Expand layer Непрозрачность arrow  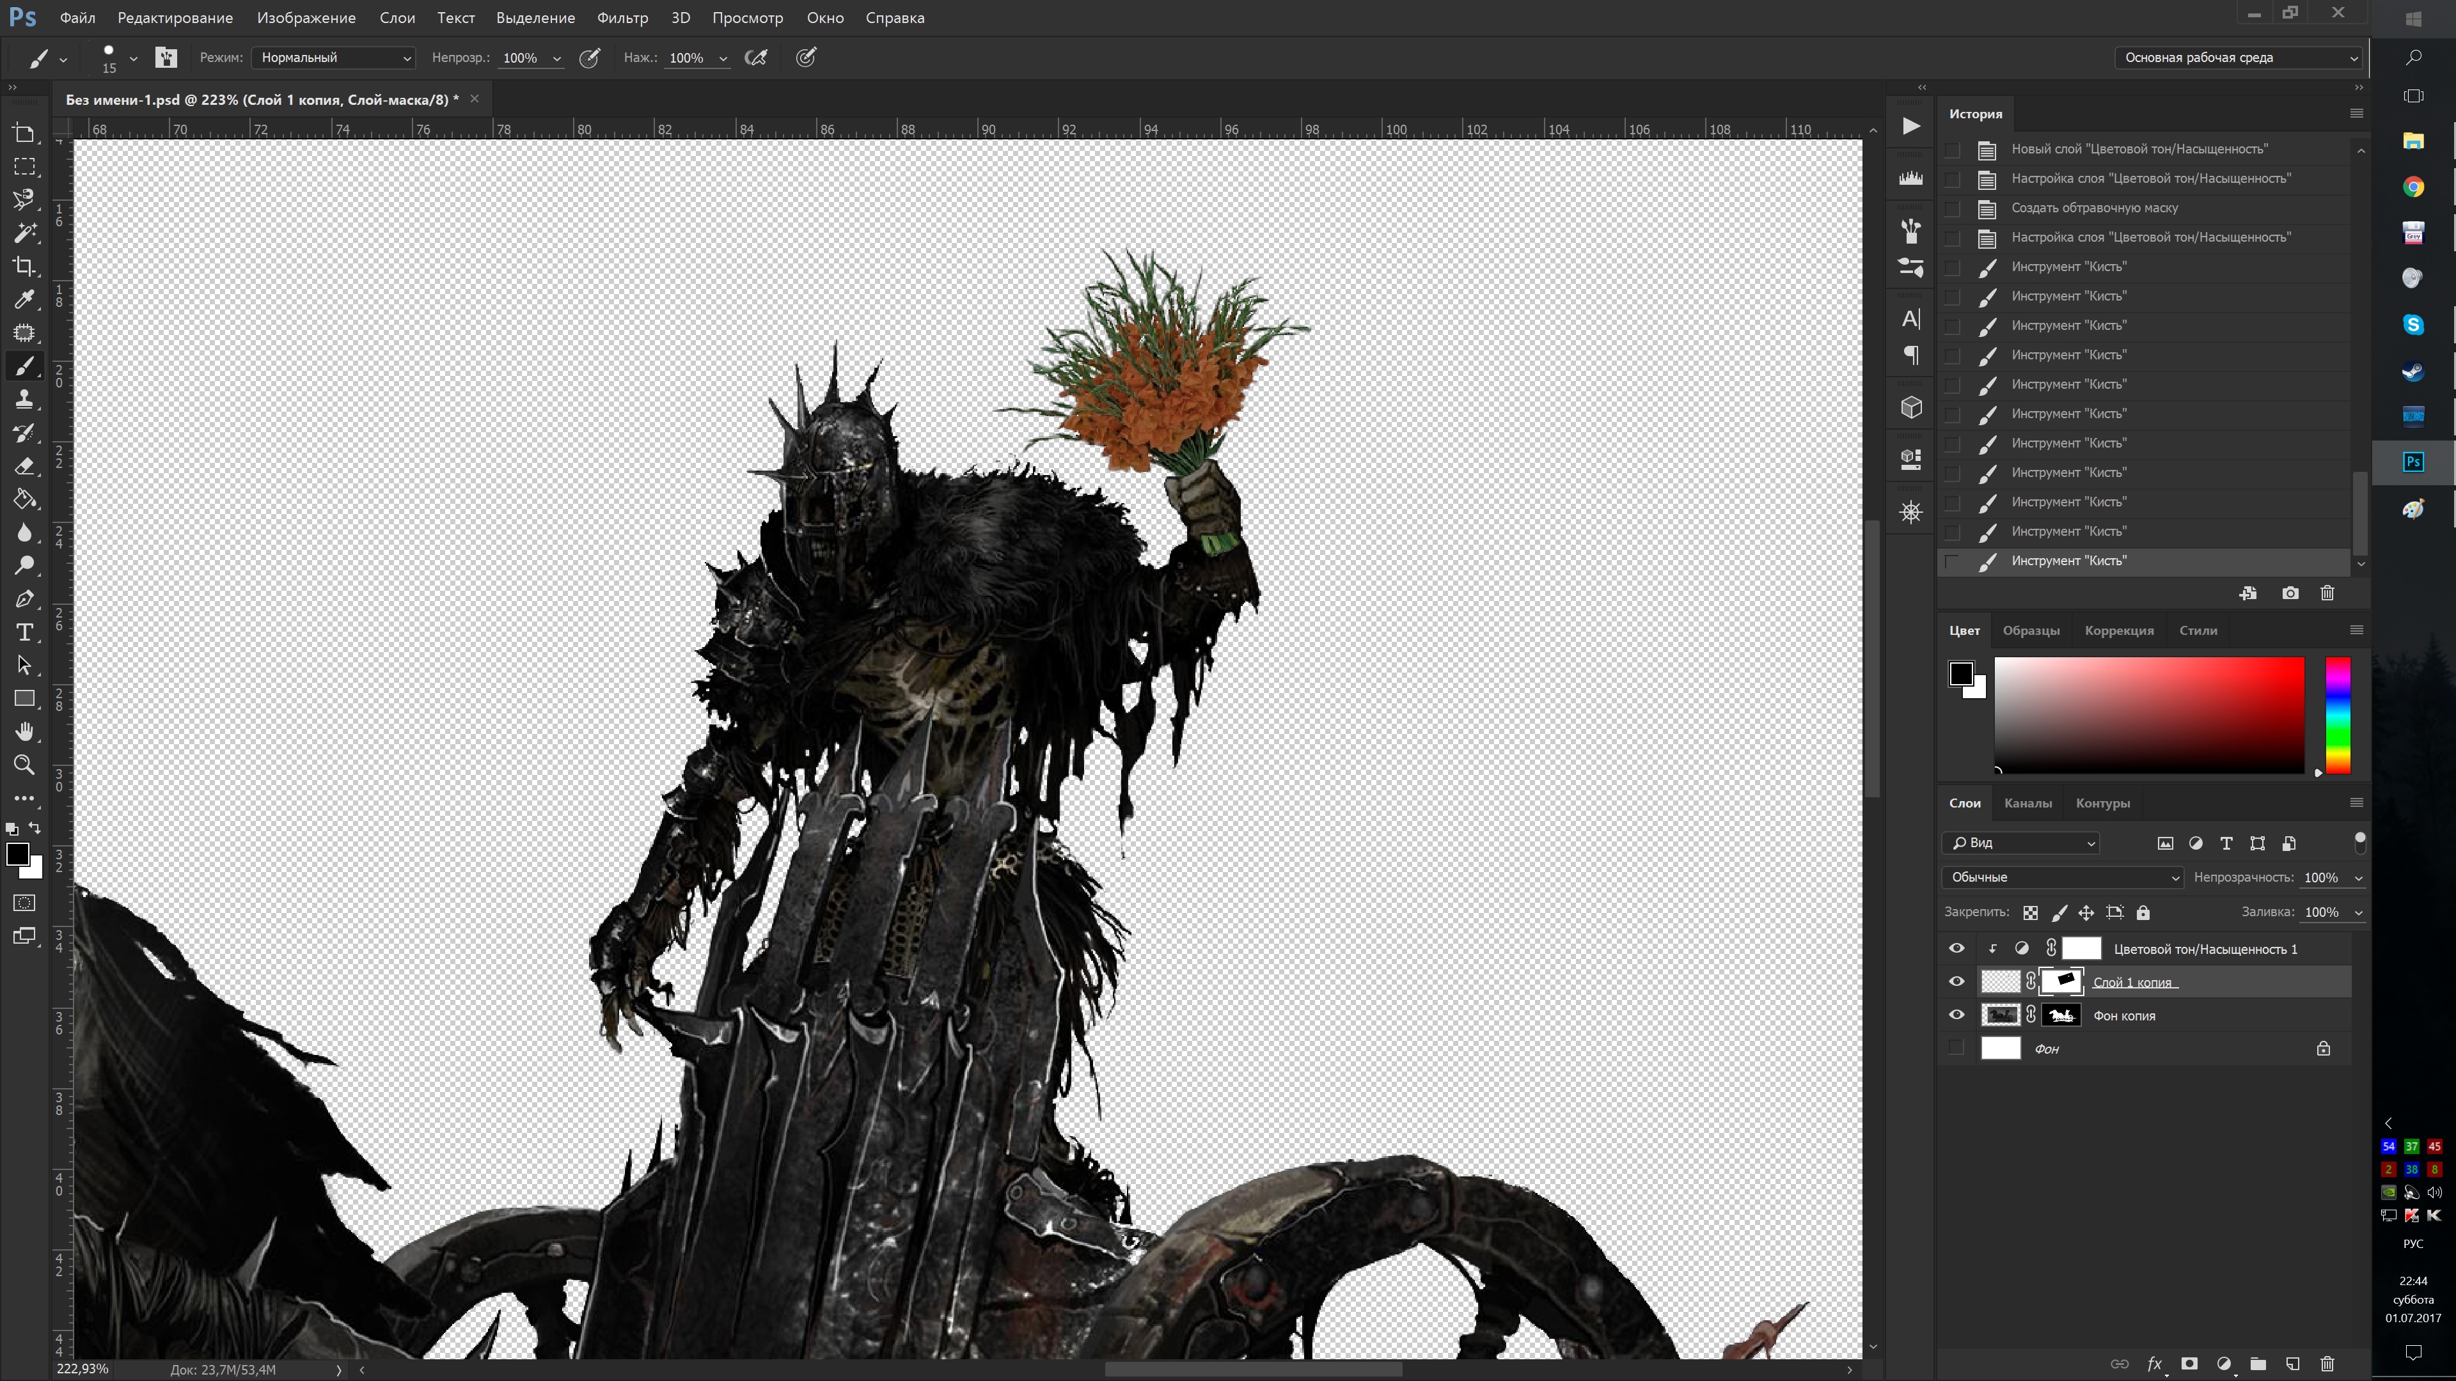pyautogui.click(x=2359, y=878)
